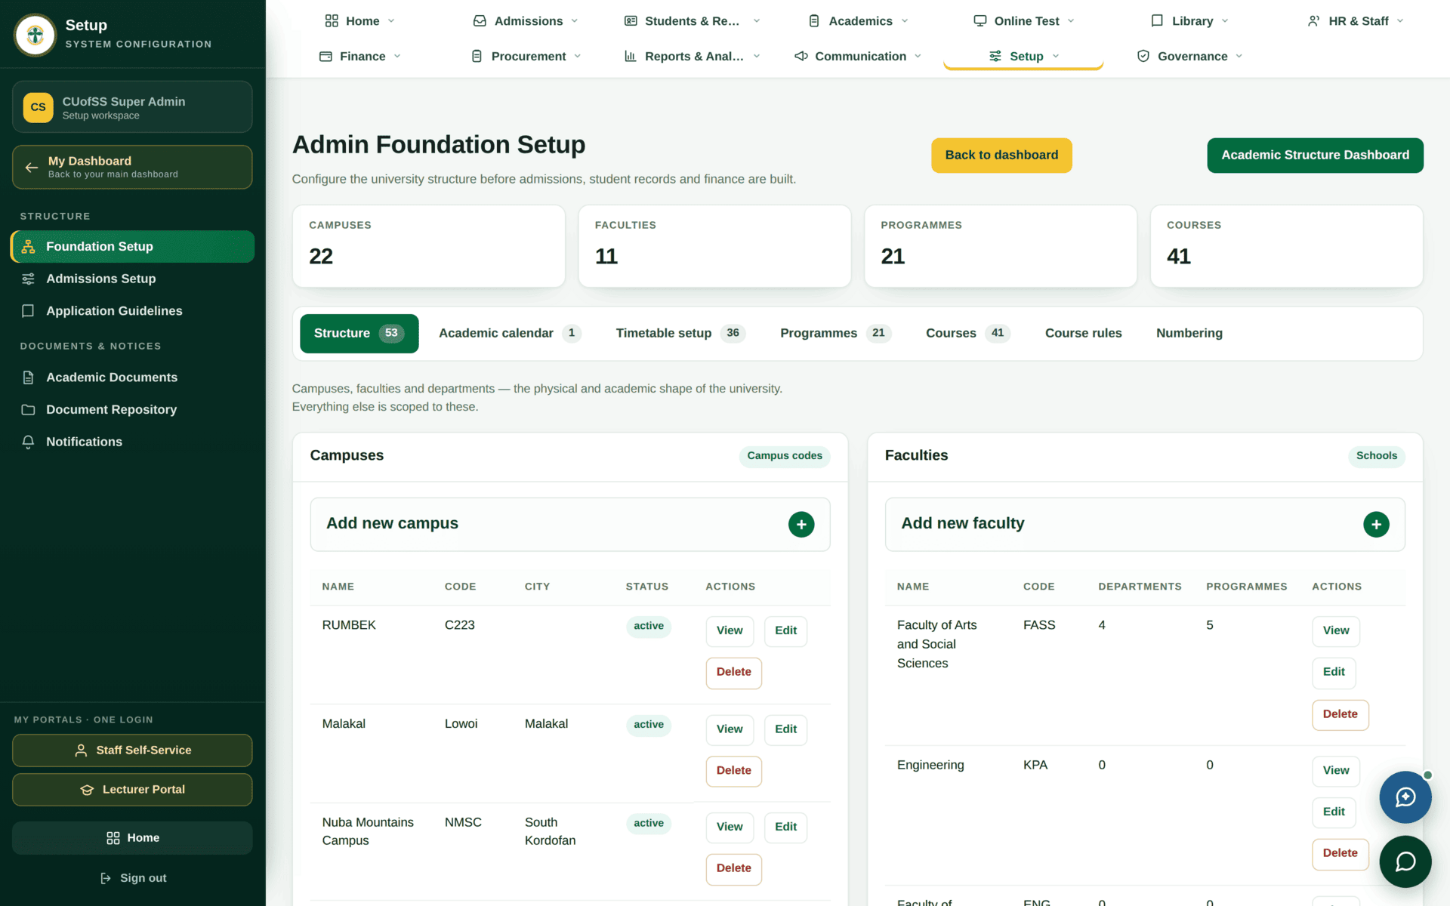The width and height of the screenshot is (1450, 906).
Task: Click the plus icon beside Add new campus
Action: (x=801, y=525)
